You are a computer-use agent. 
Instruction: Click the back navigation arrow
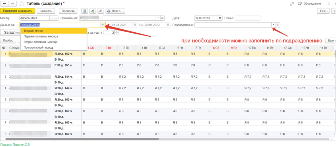[x=5, y=4]
